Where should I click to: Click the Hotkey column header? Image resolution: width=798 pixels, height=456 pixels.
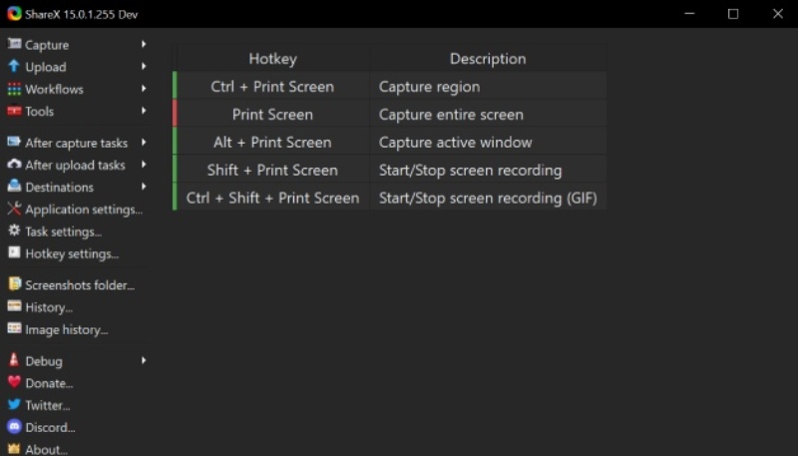[272, 59]
